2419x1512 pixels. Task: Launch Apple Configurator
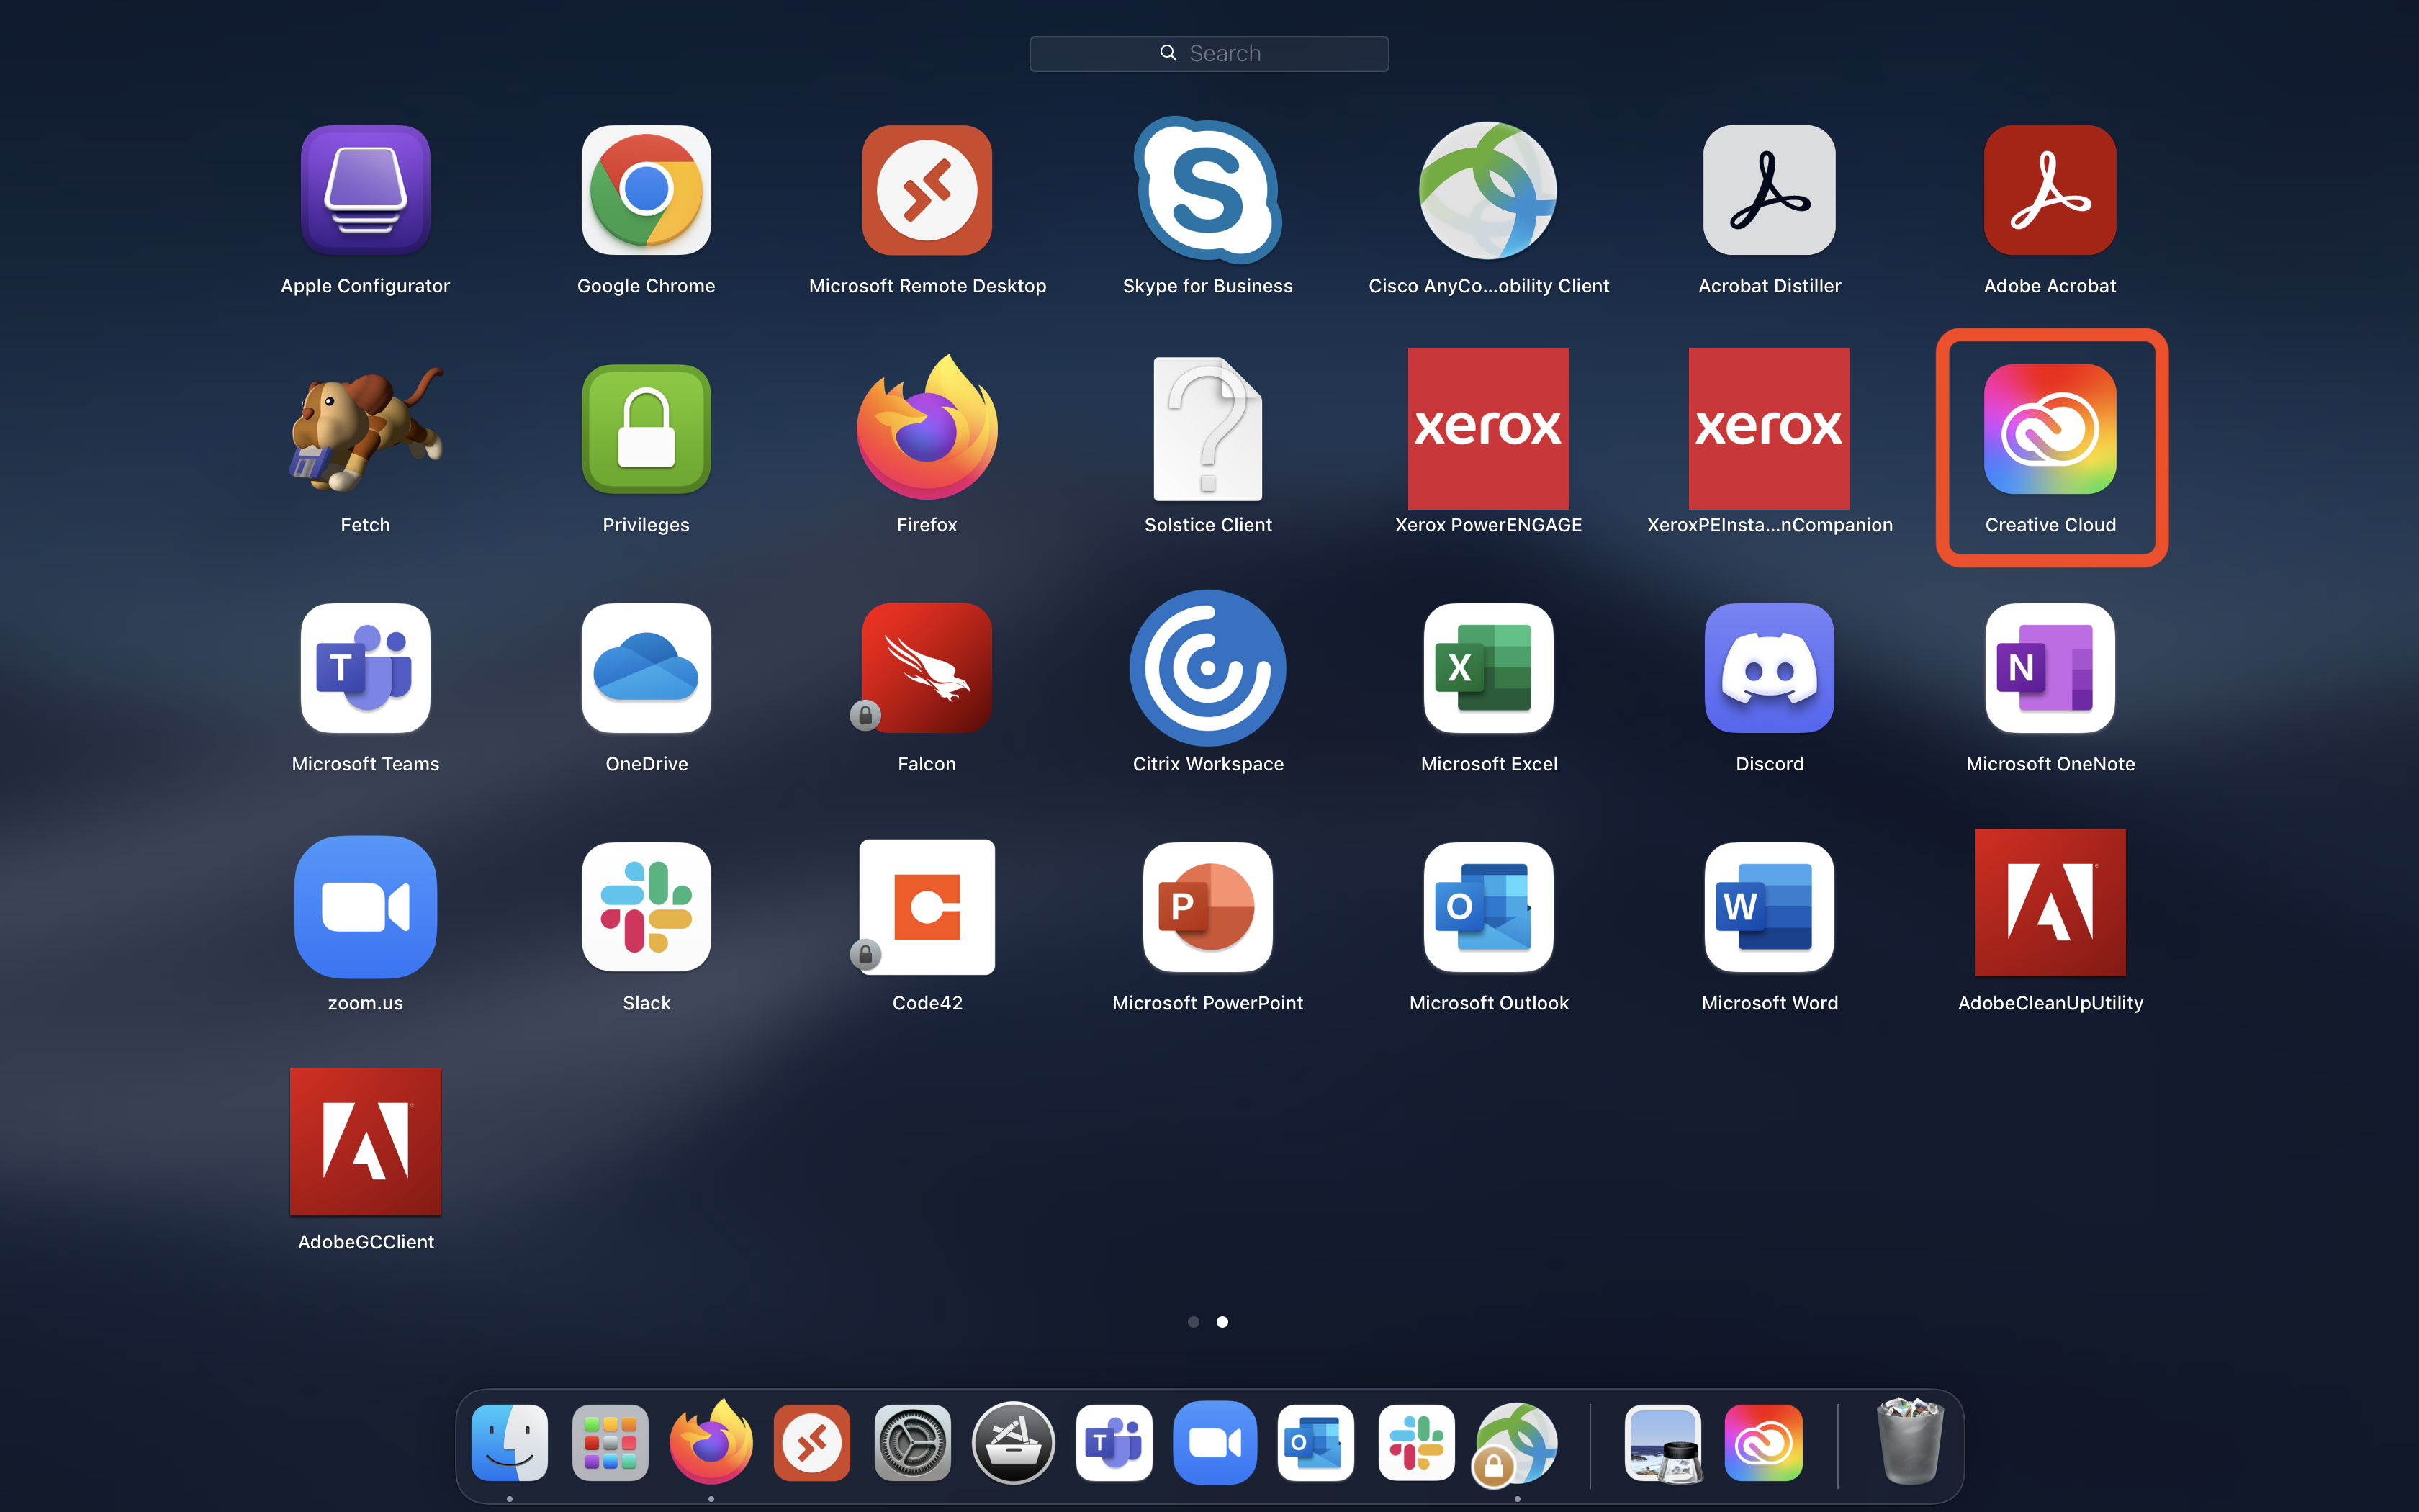pos(365,190)
